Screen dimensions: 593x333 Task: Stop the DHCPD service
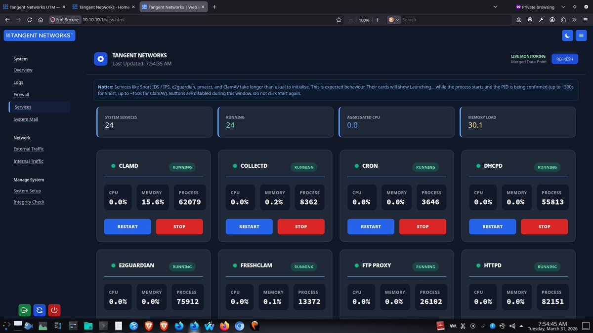pyautogui.click(x=544, y=226)
